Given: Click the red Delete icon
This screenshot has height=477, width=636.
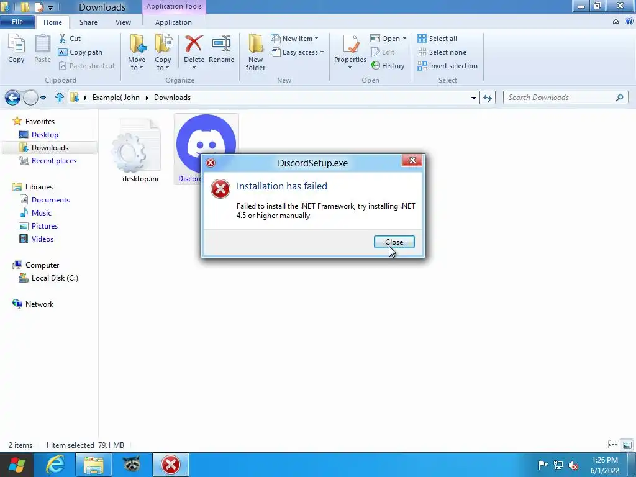Looking at the screenshot, I should click(194, 44).
